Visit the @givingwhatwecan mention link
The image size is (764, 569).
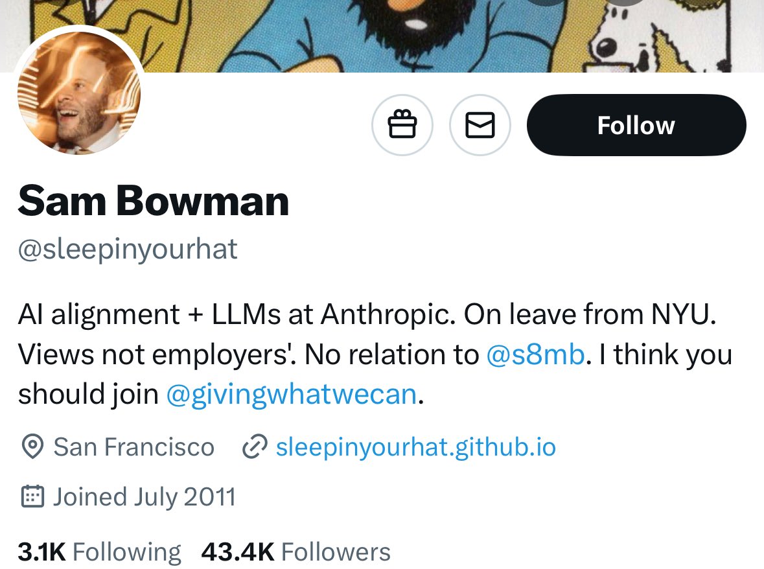(291, 394)
